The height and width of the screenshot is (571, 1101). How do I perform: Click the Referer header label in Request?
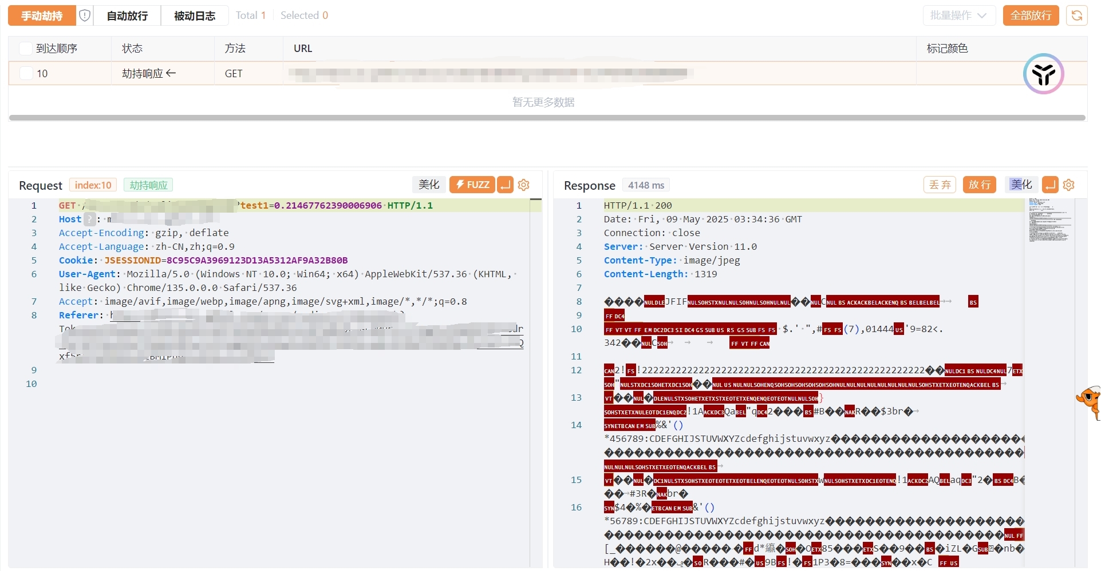[78, 315]
